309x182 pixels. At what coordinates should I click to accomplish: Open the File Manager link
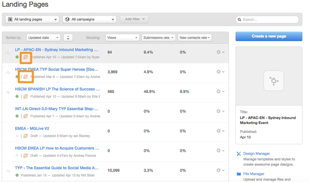(x=254, y=174)
